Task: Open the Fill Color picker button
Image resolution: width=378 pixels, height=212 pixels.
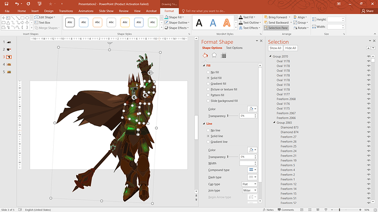Action: (x=252, y=109)
